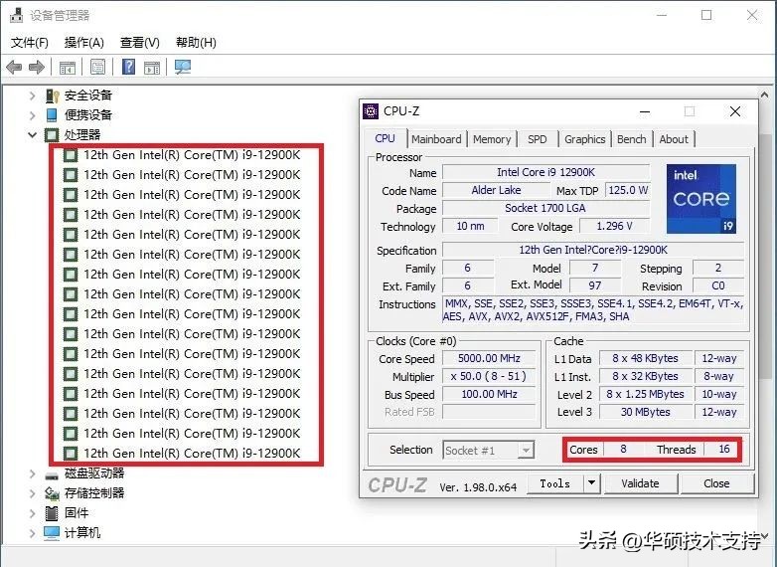Switch to the About tab
The image size is (777, 567).
[674, 139]
